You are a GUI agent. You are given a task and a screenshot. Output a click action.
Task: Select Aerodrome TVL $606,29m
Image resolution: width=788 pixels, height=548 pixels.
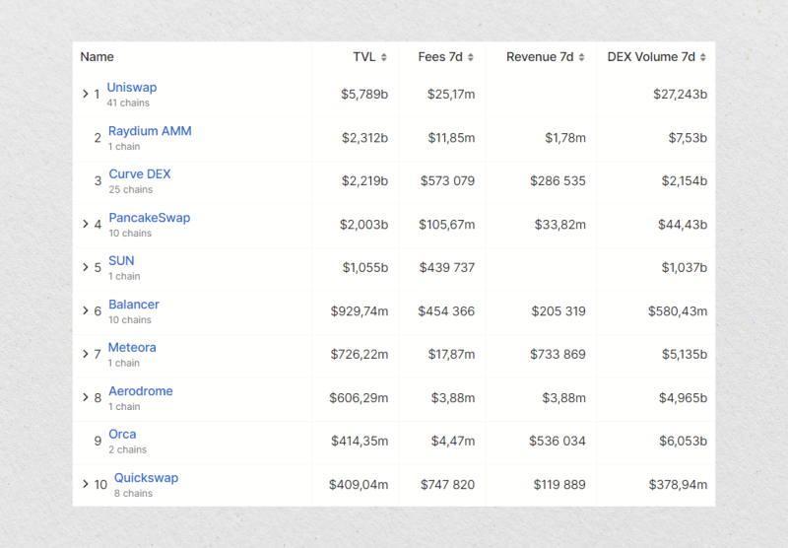click(x=359, y=398)
